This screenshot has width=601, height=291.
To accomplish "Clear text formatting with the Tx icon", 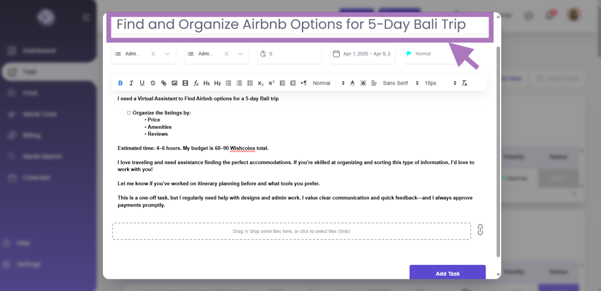I will 464,83.
